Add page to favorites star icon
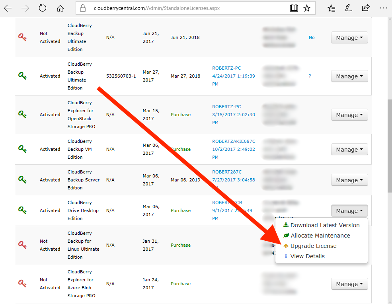 pos(307,8)
